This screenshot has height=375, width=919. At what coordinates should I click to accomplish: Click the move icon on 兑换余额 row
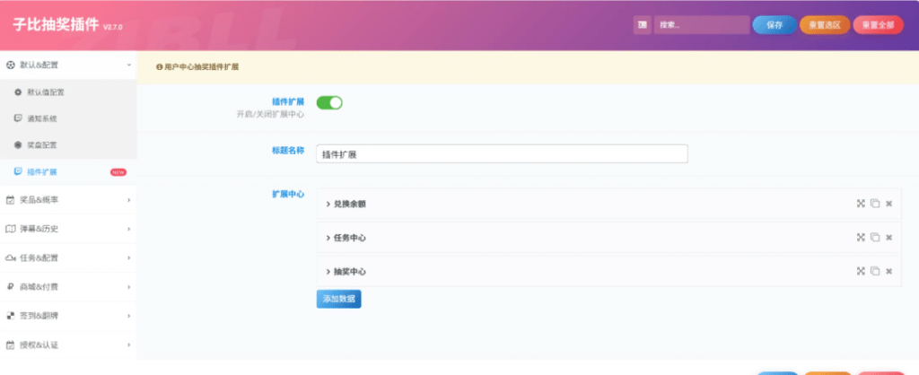pyautogui.click(x=861, y=204)
